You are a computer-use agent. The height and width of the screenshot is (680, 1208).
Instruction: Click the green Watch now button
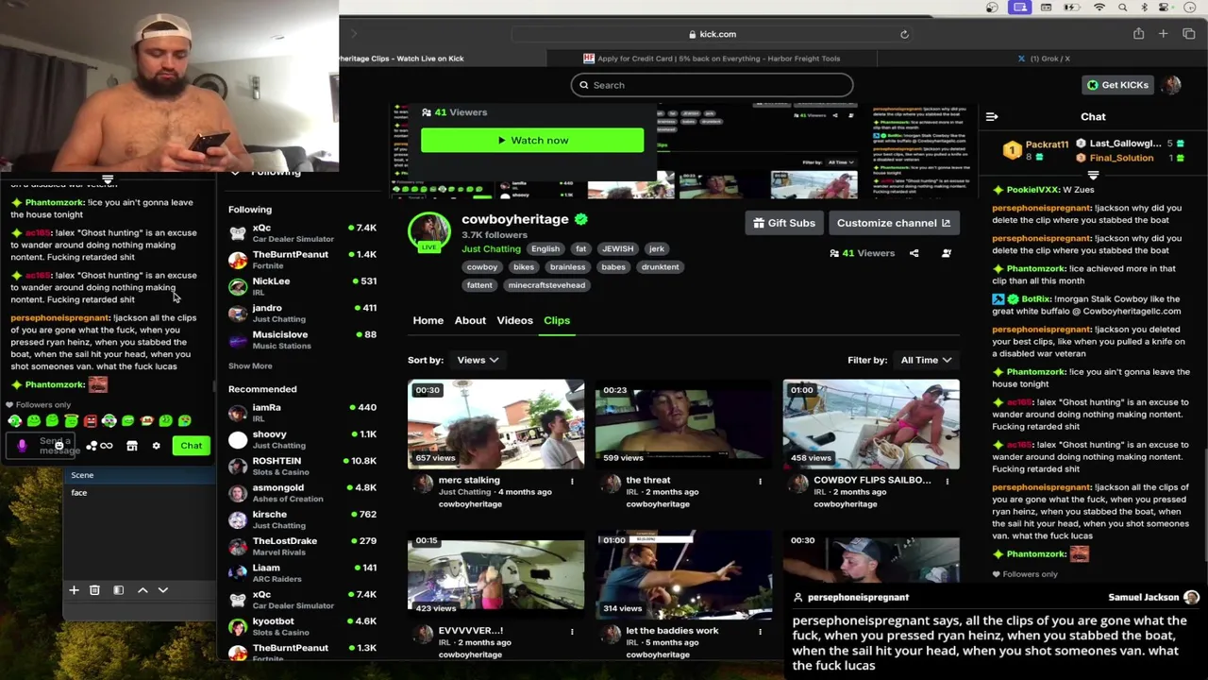click(x=532, y=141)
